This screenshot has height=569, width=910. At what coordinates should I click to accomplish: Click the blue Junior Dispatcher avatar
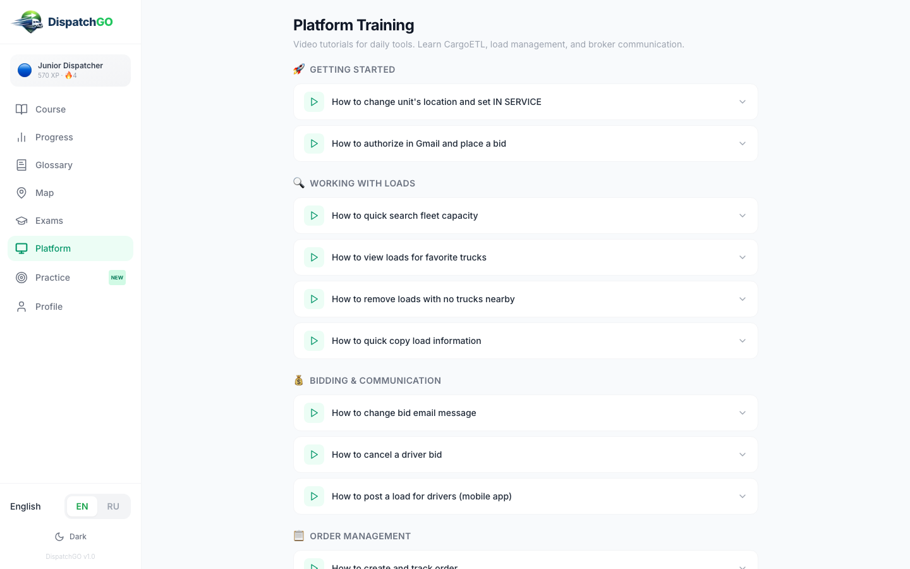tap(25, 70)
